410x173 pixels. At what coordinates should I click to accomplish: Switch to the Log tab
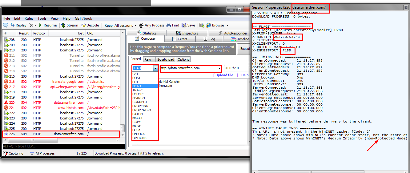pyautogui.click(x=209, y=39)
